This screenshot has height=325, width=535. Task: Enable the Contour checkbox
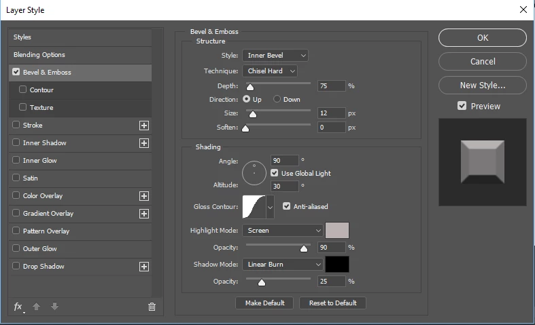[22, 90]
